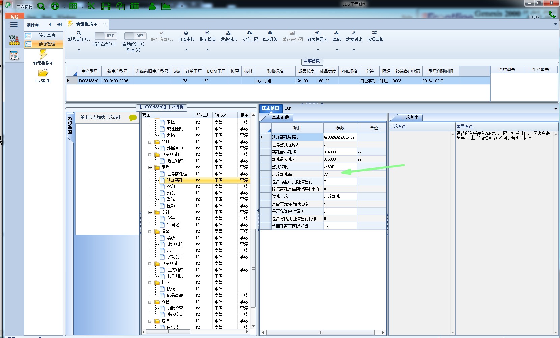Image resolution: width=560 pixels, height=338 pixels.
Task: Click 文控上网 cloud toolbar button
Action: [250, 36]
